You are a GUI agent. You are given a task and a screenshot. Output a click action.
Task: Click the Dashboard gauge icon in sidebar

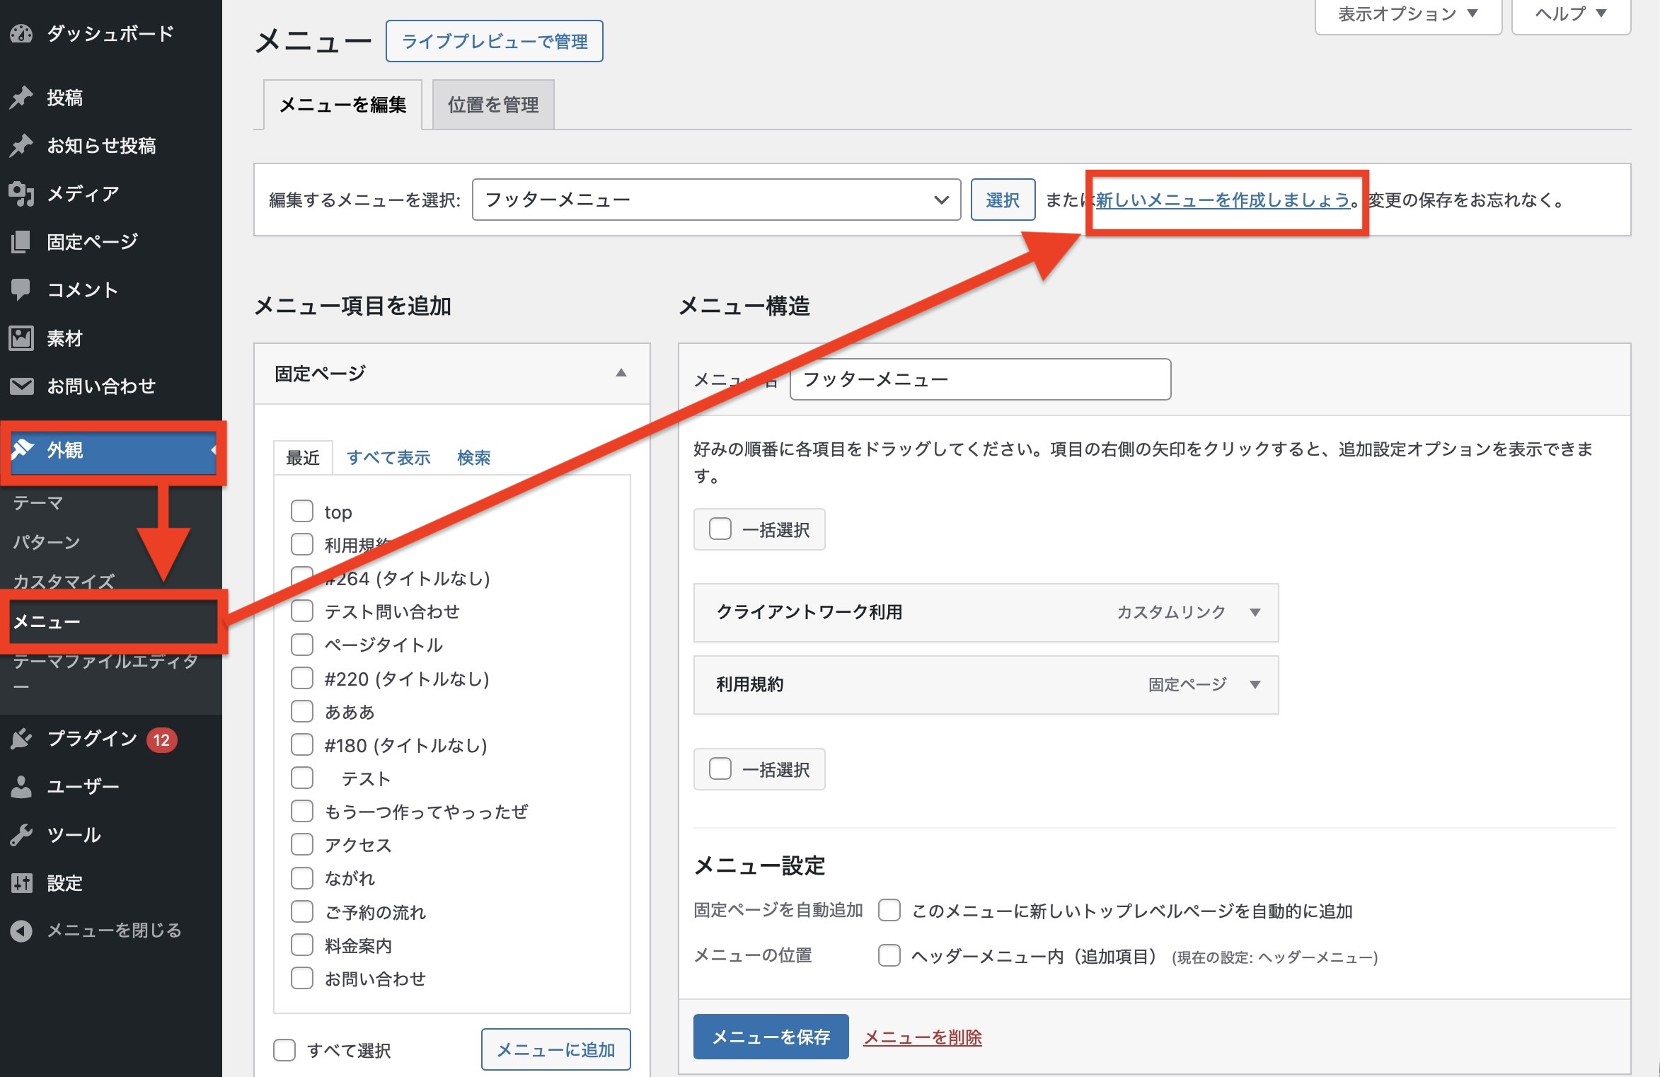[21, 33]
